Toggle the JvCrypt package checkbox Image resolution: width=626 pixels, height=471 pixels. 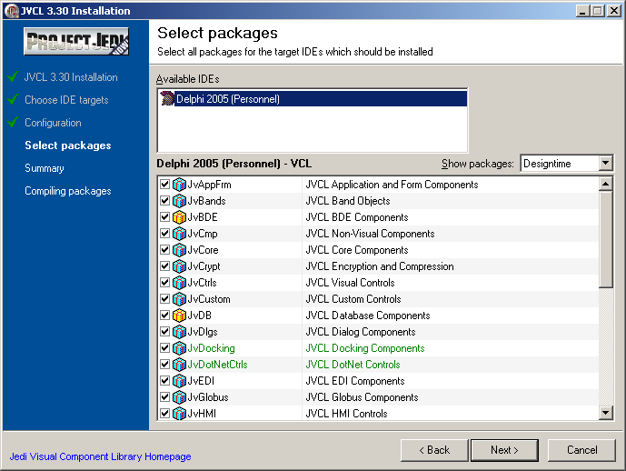click(x=164, y=266)
